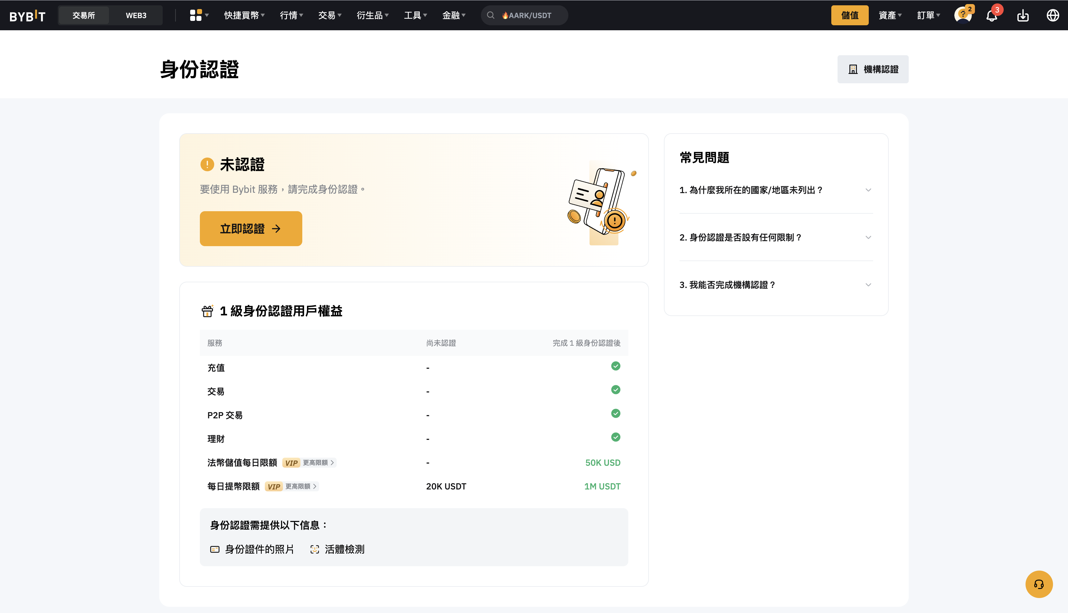Click the green checkmark in P2P 交易 row

coord(616,413)
